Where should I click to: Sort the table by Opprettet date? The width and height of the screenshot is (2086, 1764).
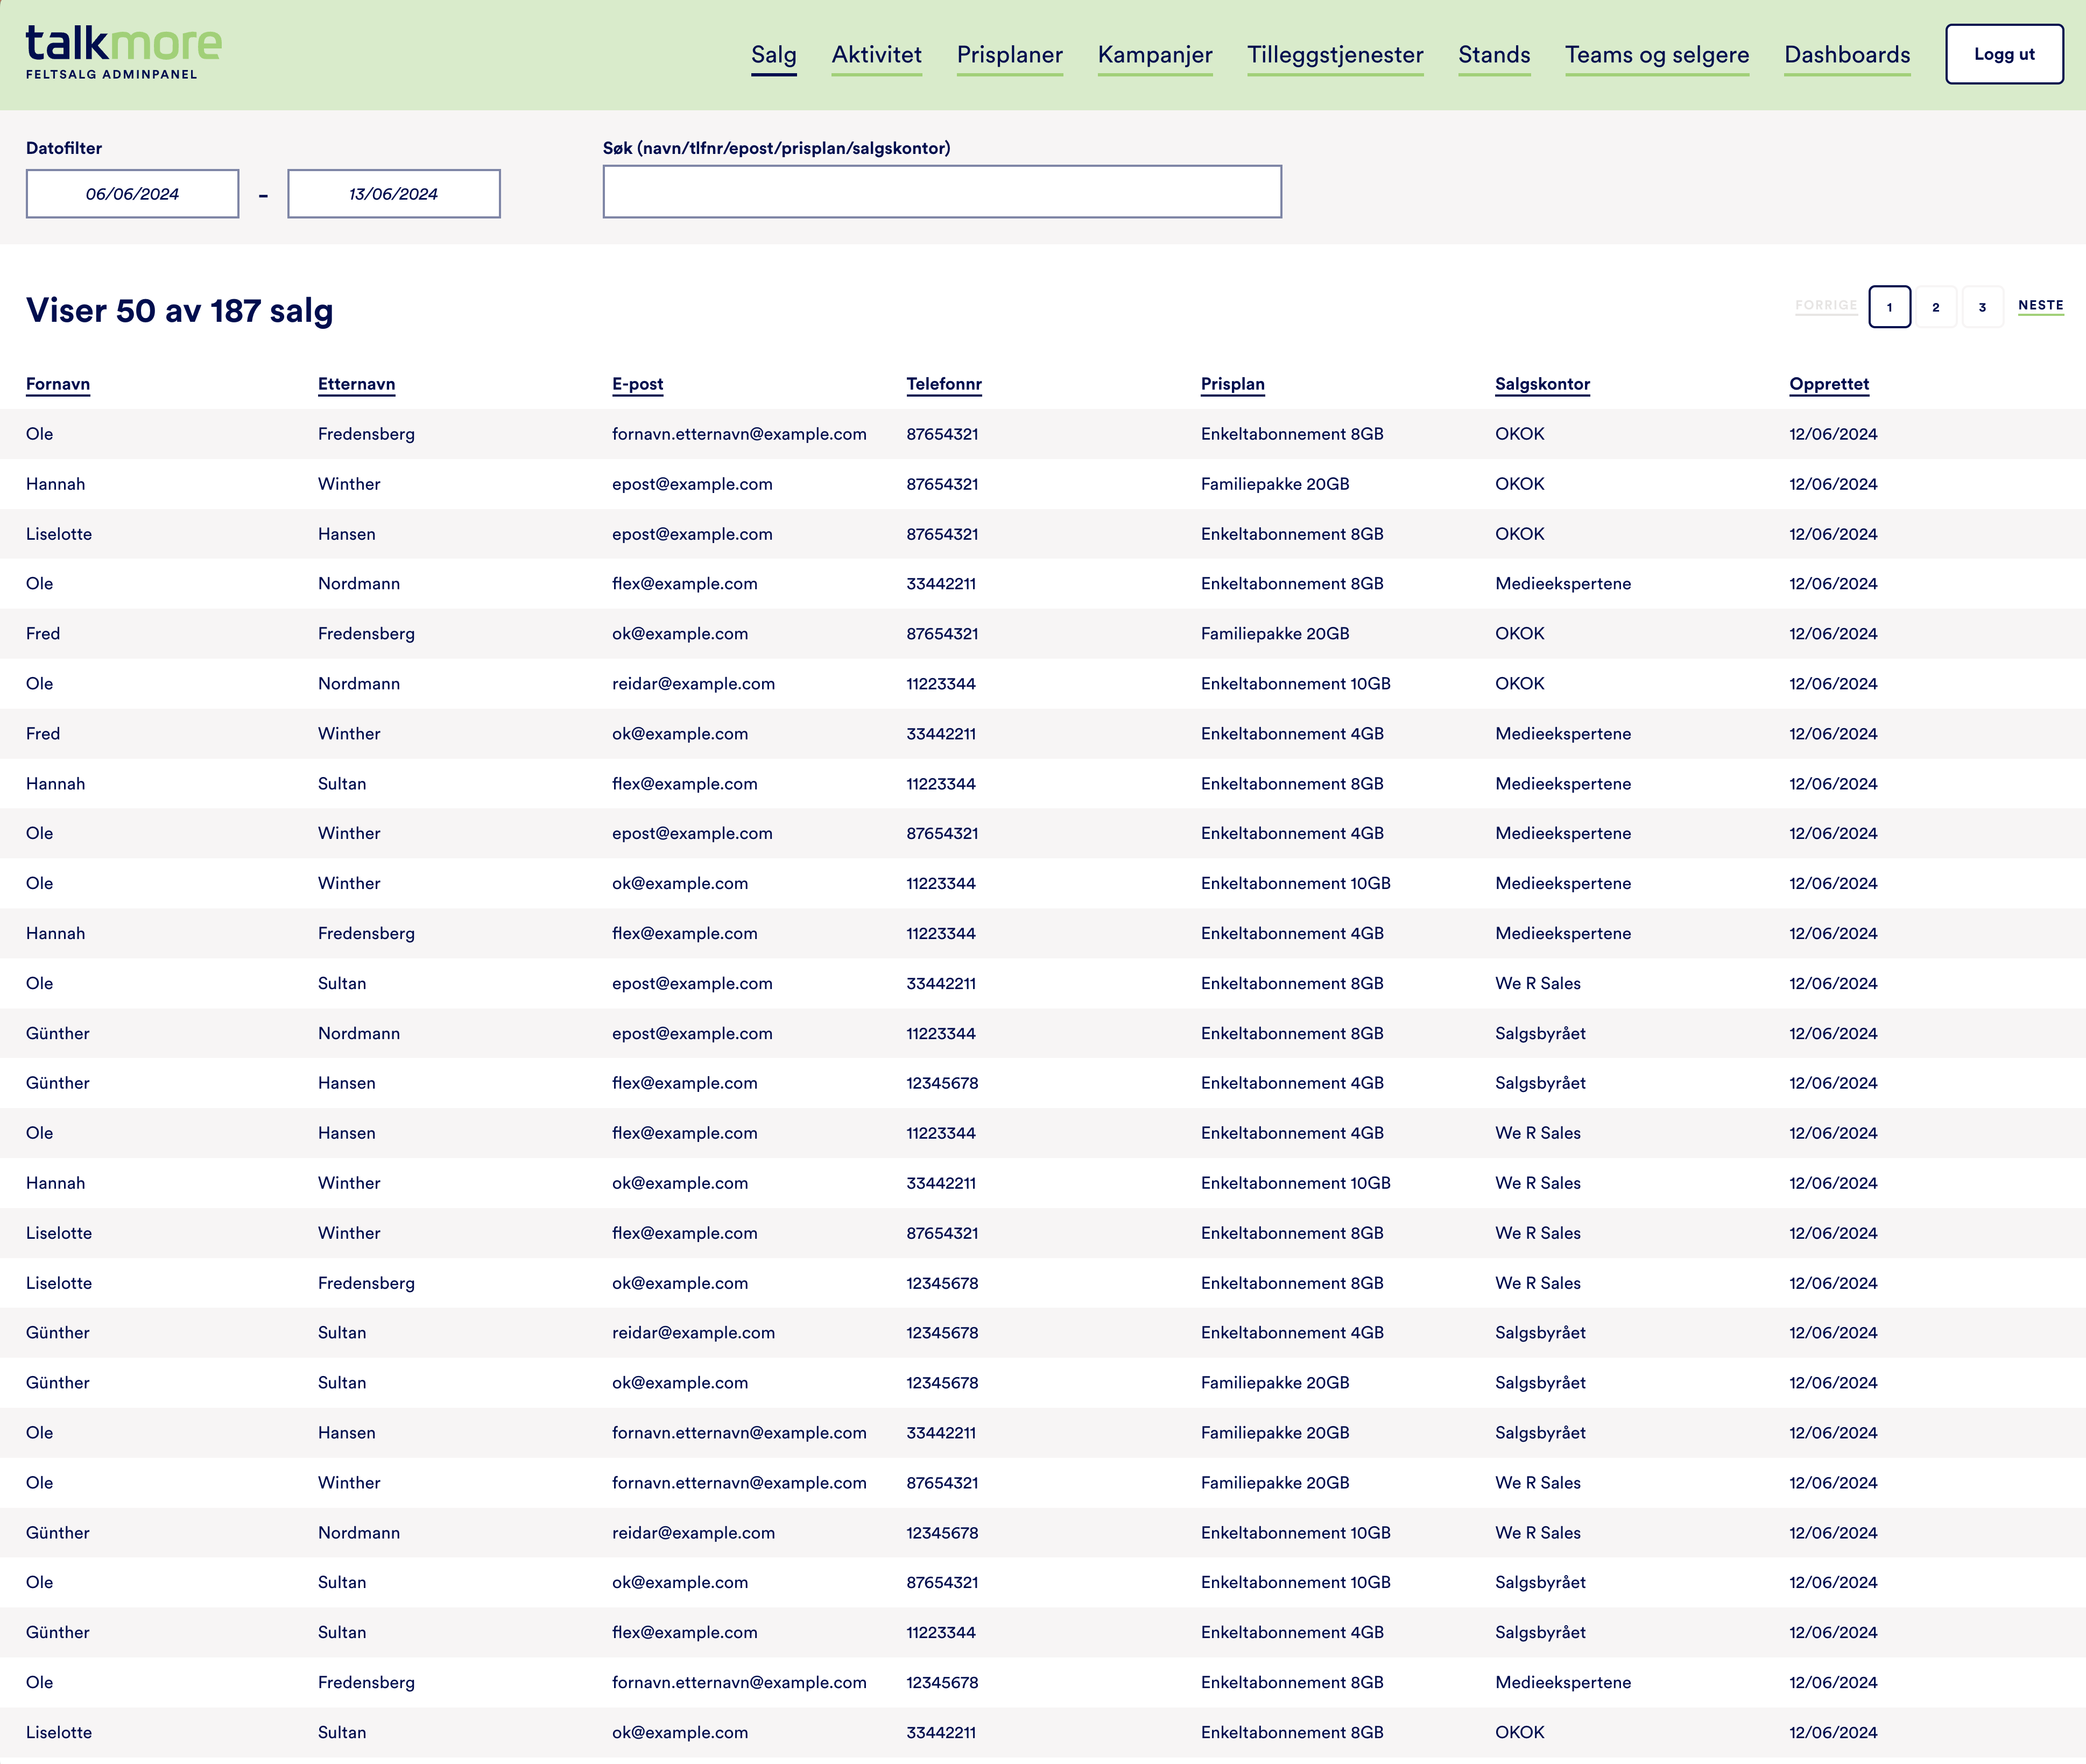click(x=1829, y=384)
